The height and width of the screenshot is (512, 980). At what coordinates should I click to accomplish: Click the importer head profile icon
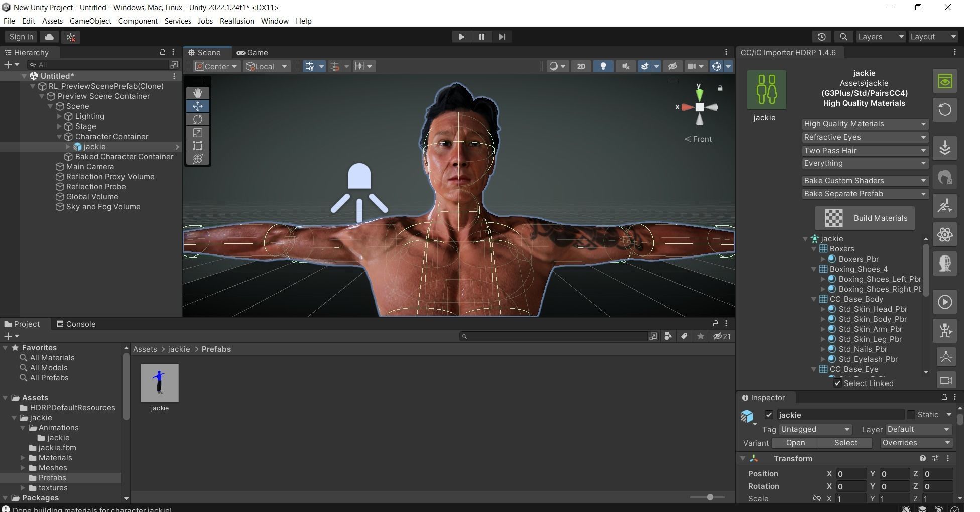(945, 264)
